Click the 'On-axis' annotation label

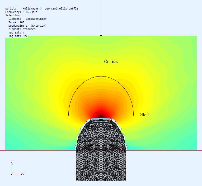(x=111, y=61)
